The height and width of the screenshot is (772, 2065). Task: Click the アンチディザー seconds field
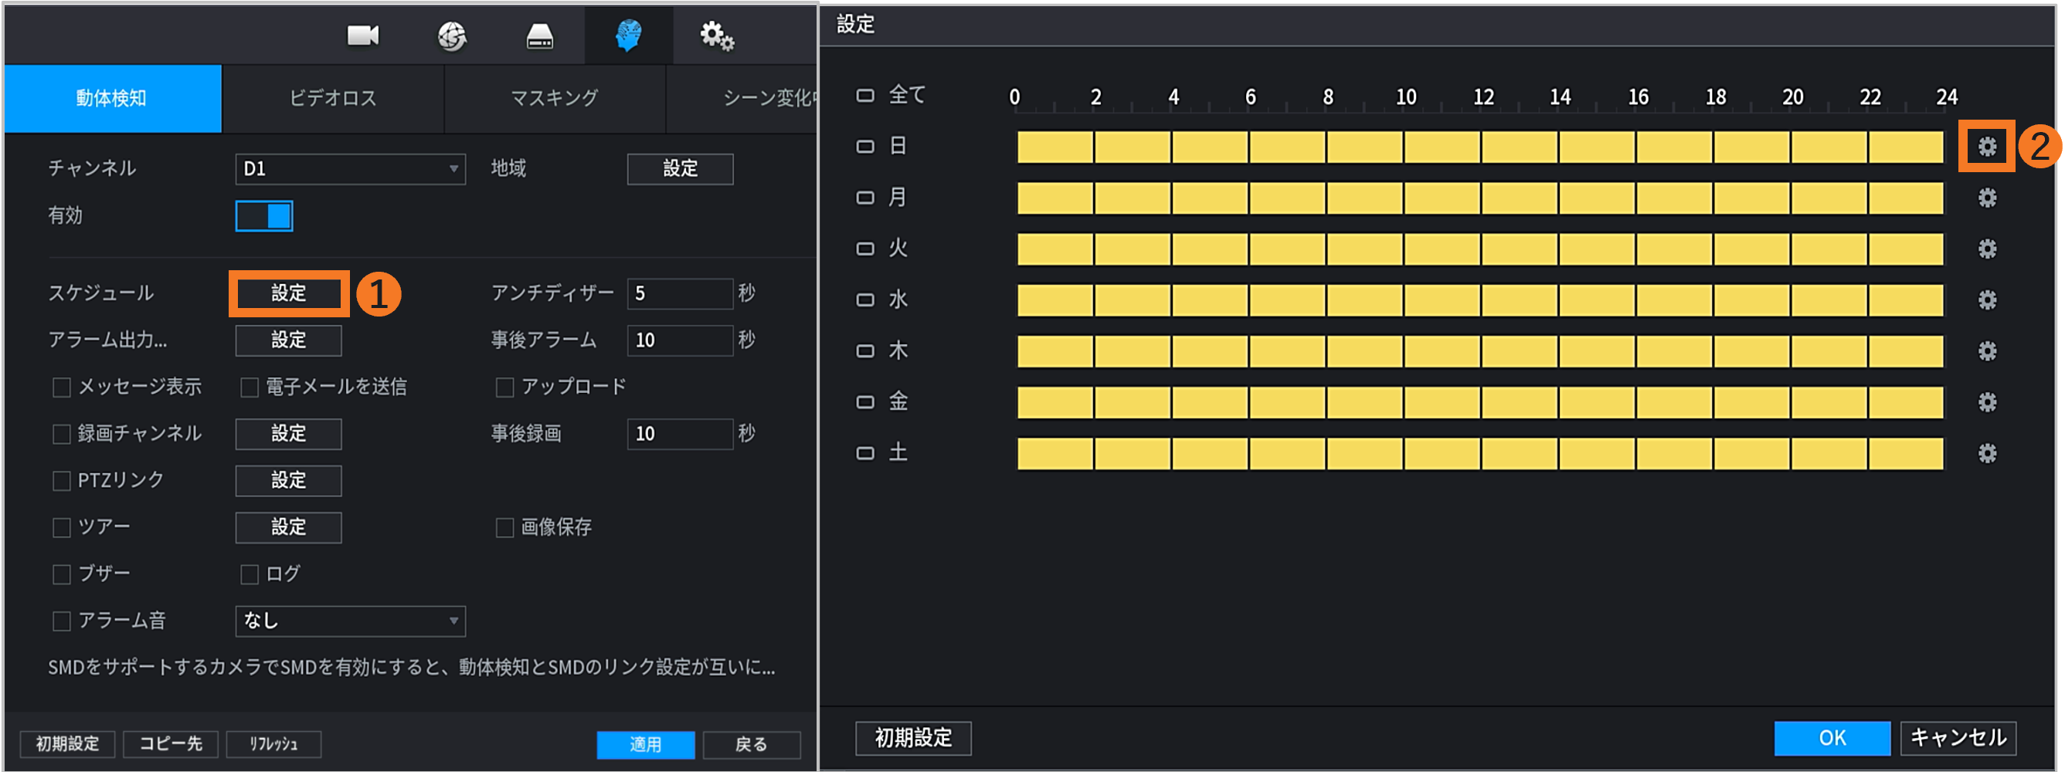point(679,294)
